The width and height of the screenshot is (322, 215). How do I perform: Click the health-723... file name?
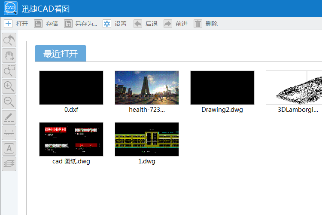(147, 110)
